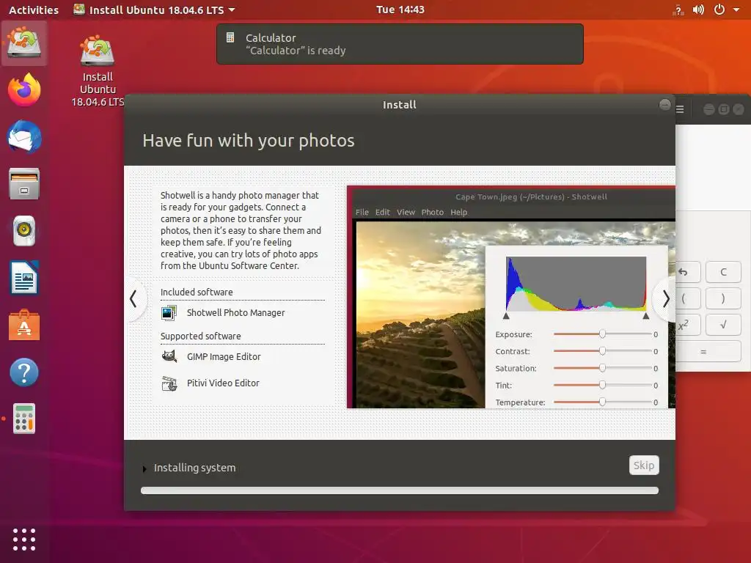Click 'Pitivi Video Editor' text

click(223, 383)
